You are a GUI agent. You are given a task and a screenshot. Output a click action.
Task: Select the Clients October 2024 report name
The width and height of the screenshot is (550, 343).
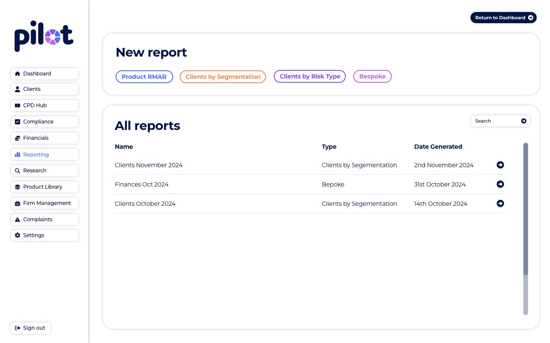tap(145, 204)
